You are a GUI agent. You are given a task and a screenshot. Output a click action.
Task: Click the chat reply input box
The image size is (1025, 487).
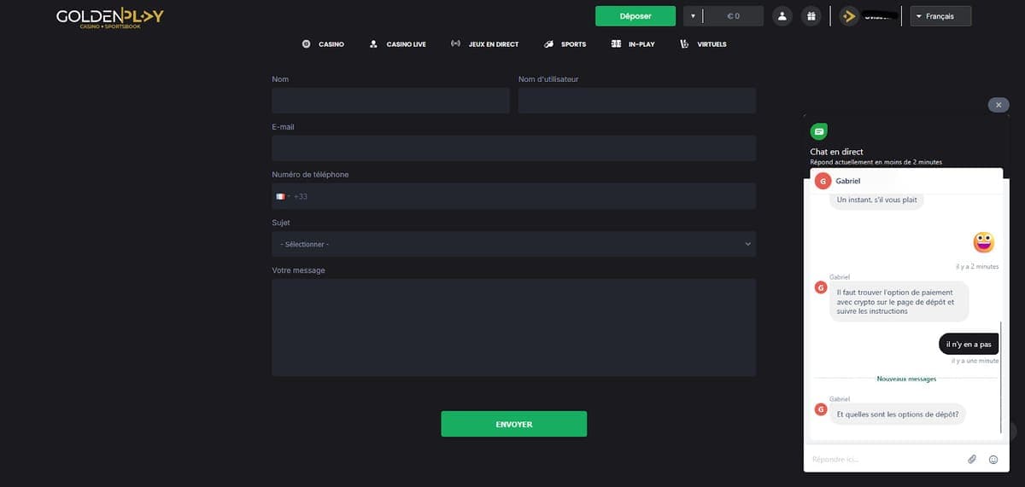tap(884, 460)
